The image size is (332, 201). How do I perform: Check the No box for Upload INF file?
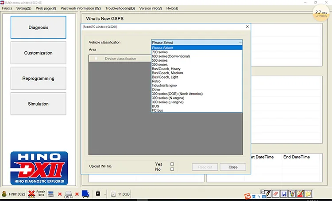pyautogui.click(x=172, y=169)
